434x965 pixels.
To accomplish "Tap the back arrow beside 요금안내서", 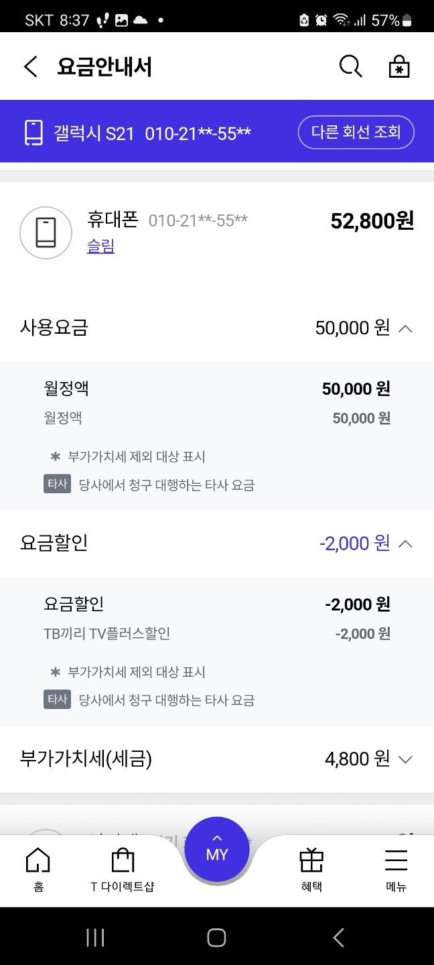I will (31, 67).
